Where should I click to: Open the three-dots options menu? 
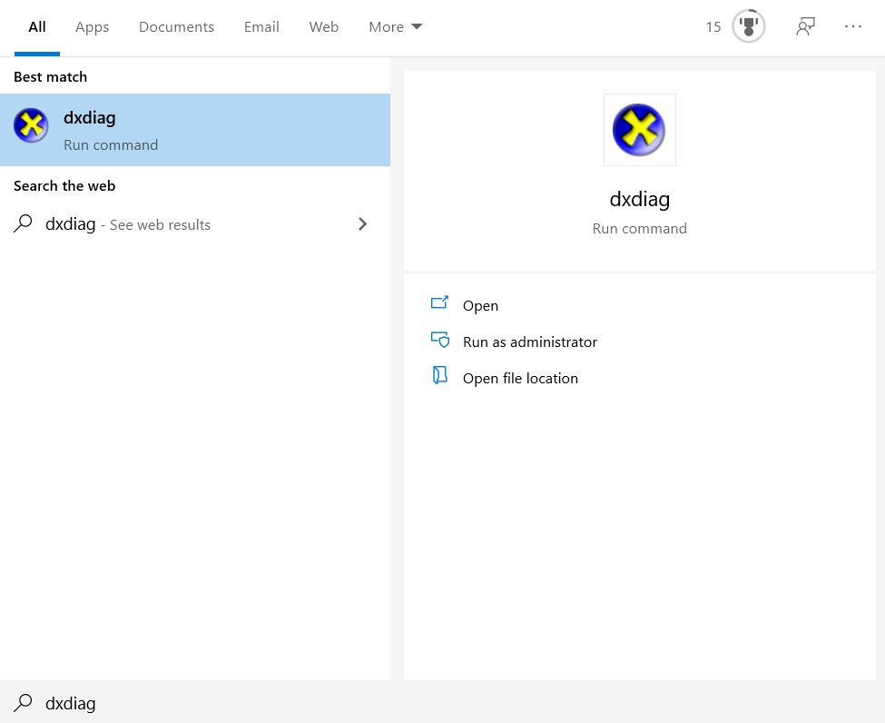(853, 26)
